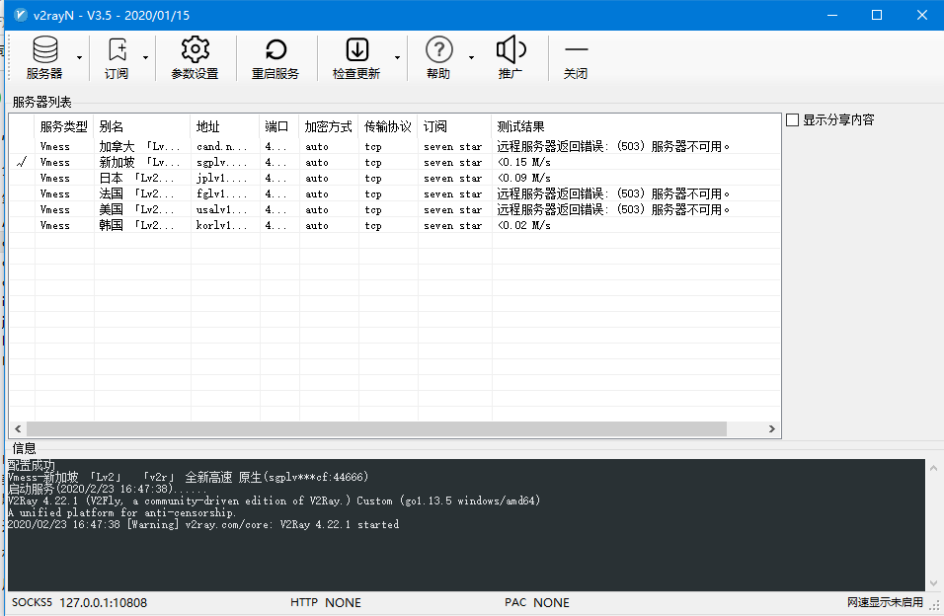The height and width of the screenshot is (616, 944).
Task: Select the 日本 server row
Action: 394,178
